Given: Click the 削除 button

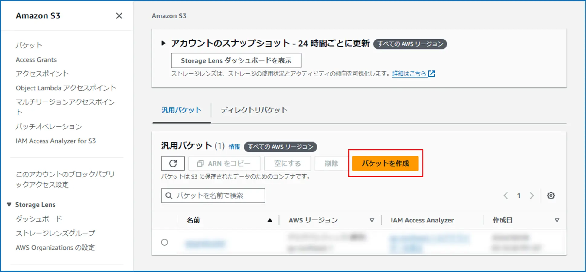Looking at the screenshot, I should [x=331, y=164].
